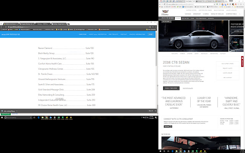Open the For Tenants menu item

[113, 34]
